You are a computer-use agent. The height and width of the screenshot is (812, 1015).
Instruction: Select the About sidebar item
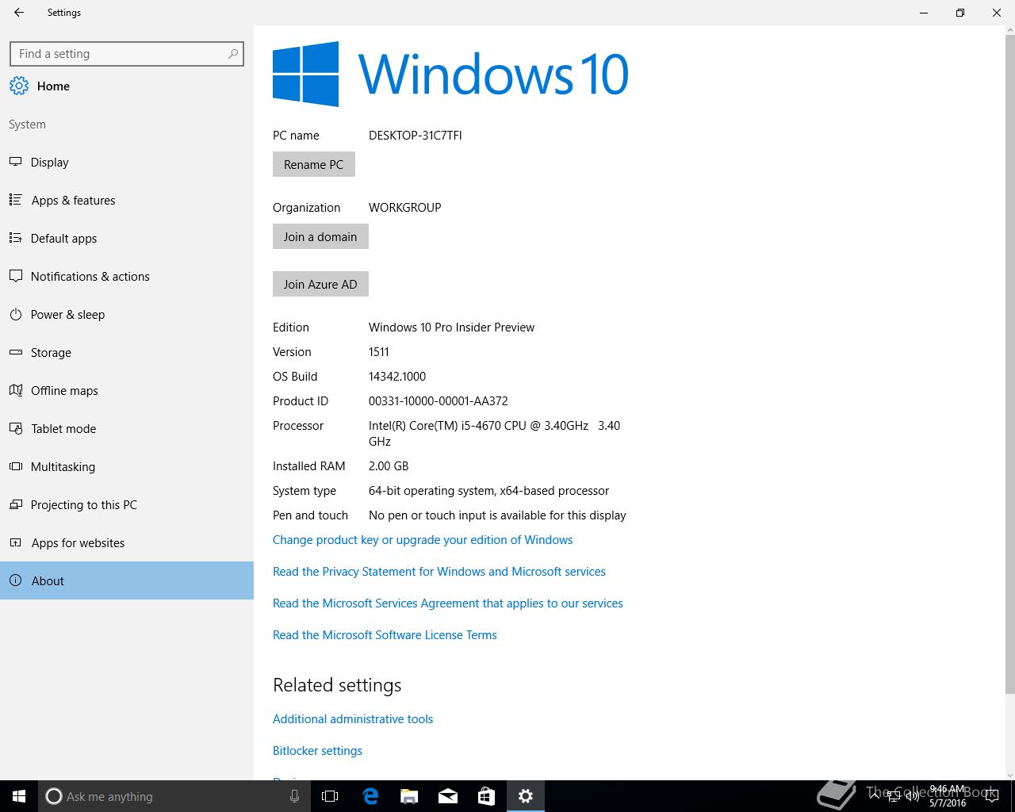pos(127,580)
